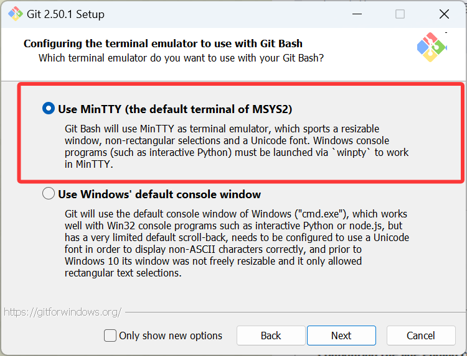This screenshot has width=467, height=356.
Task: Click the Git icon in the title bar
Action: click(x=15, y=14)
